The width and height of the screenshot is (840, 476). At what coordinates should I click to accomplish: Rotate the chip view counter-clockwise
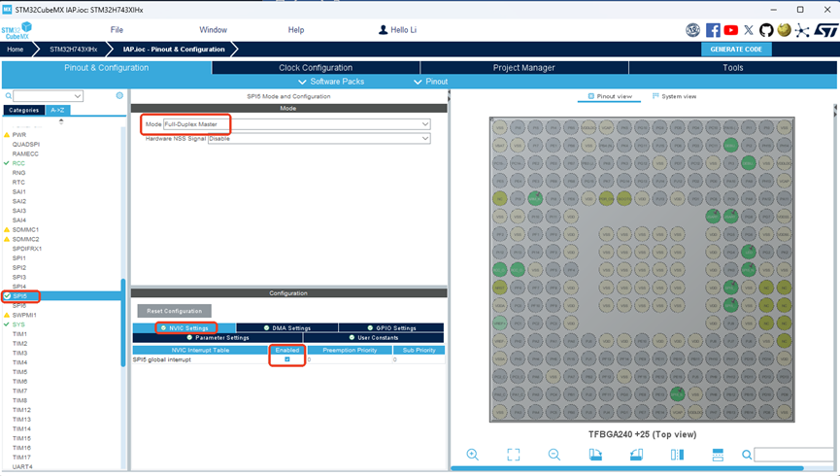point(636,455)
